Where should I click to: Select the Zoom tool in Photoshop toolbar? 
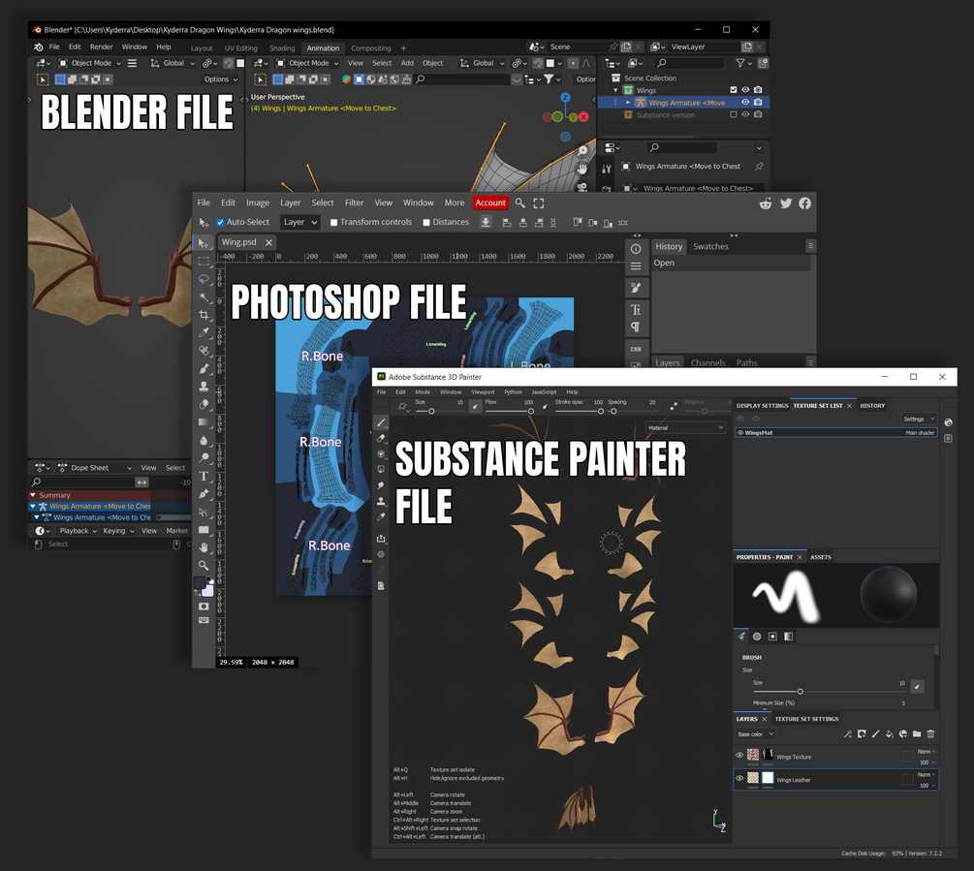pyautogui.click(x=204, y=565)
